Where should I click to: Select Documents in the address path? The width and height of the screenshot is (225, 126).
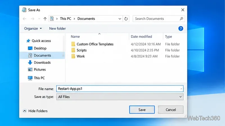pos(86,19)
